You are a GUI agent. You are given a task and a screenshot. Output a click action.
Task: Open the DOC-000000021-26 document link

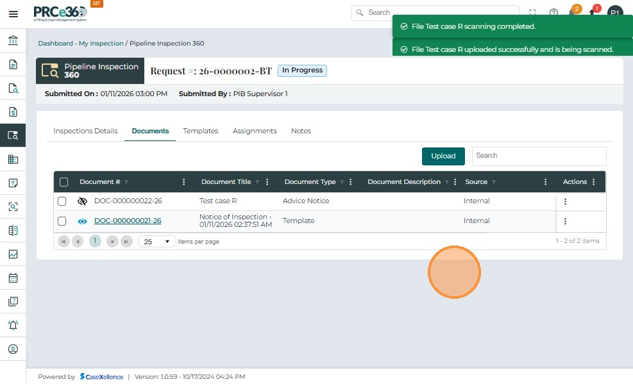pos(128,221)
